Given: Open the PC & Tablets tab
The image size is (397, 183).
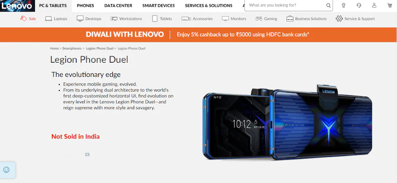Looking at the screenshot, I should pyautogui.click(x=53, y=5).
